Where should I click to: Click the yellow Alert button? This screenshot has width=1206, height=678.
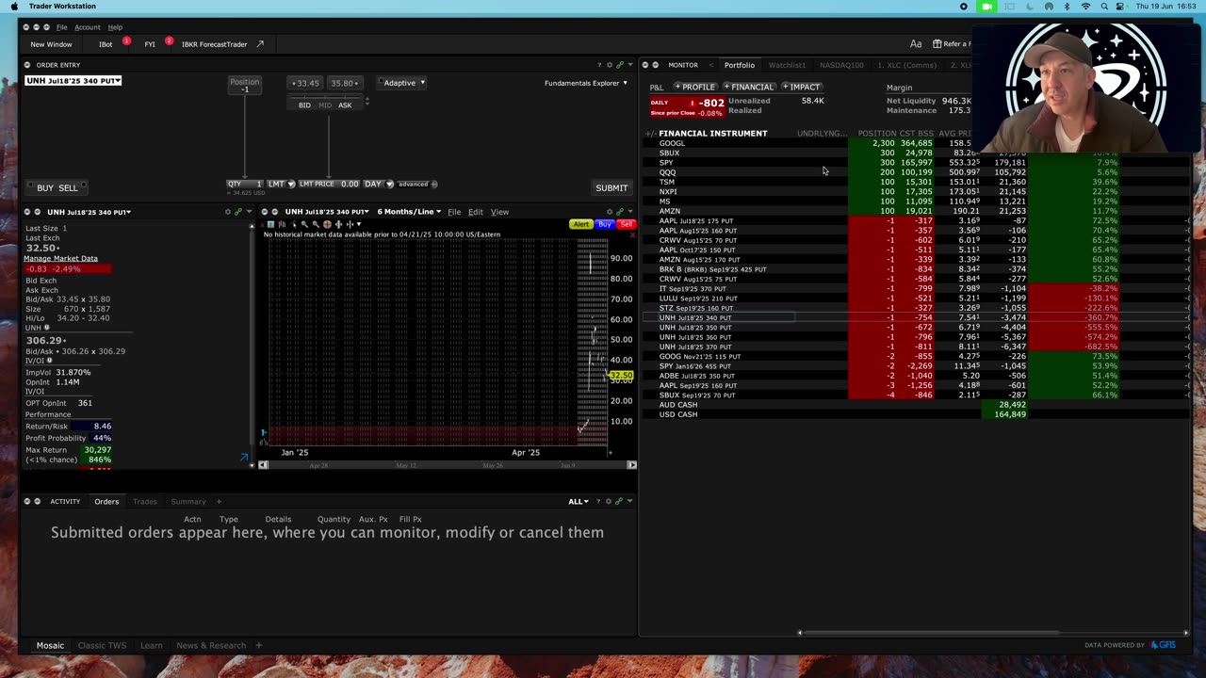click(x=581, y=224)
